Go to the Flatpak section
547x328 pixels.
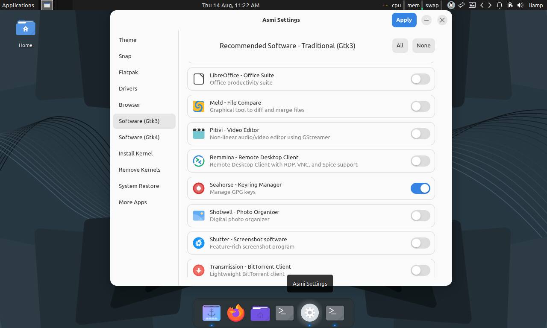tap(128, 72)
